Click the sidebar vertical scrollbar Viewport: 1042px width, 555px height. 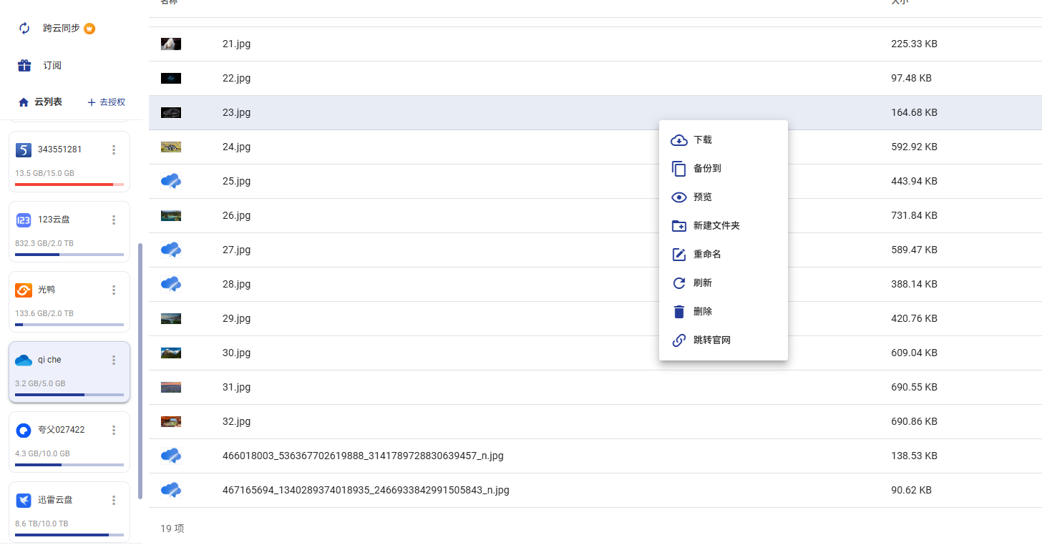pyautogui.click(x=140, y=371)
